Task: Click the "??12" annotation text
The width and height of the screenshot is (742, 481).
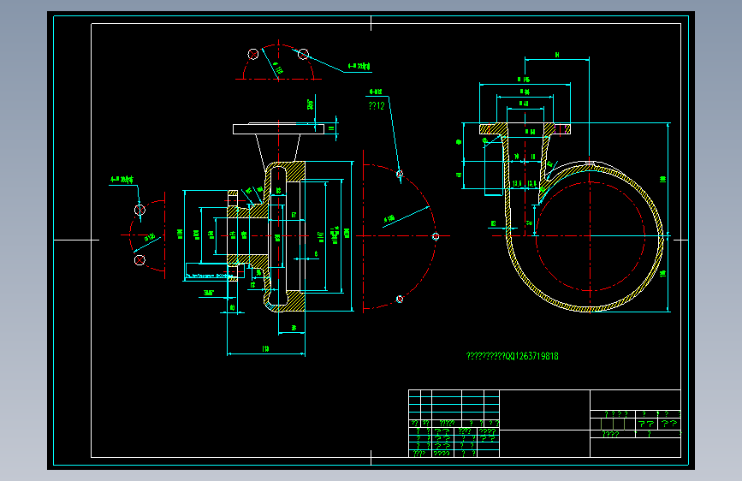Action: pos(377,105)
